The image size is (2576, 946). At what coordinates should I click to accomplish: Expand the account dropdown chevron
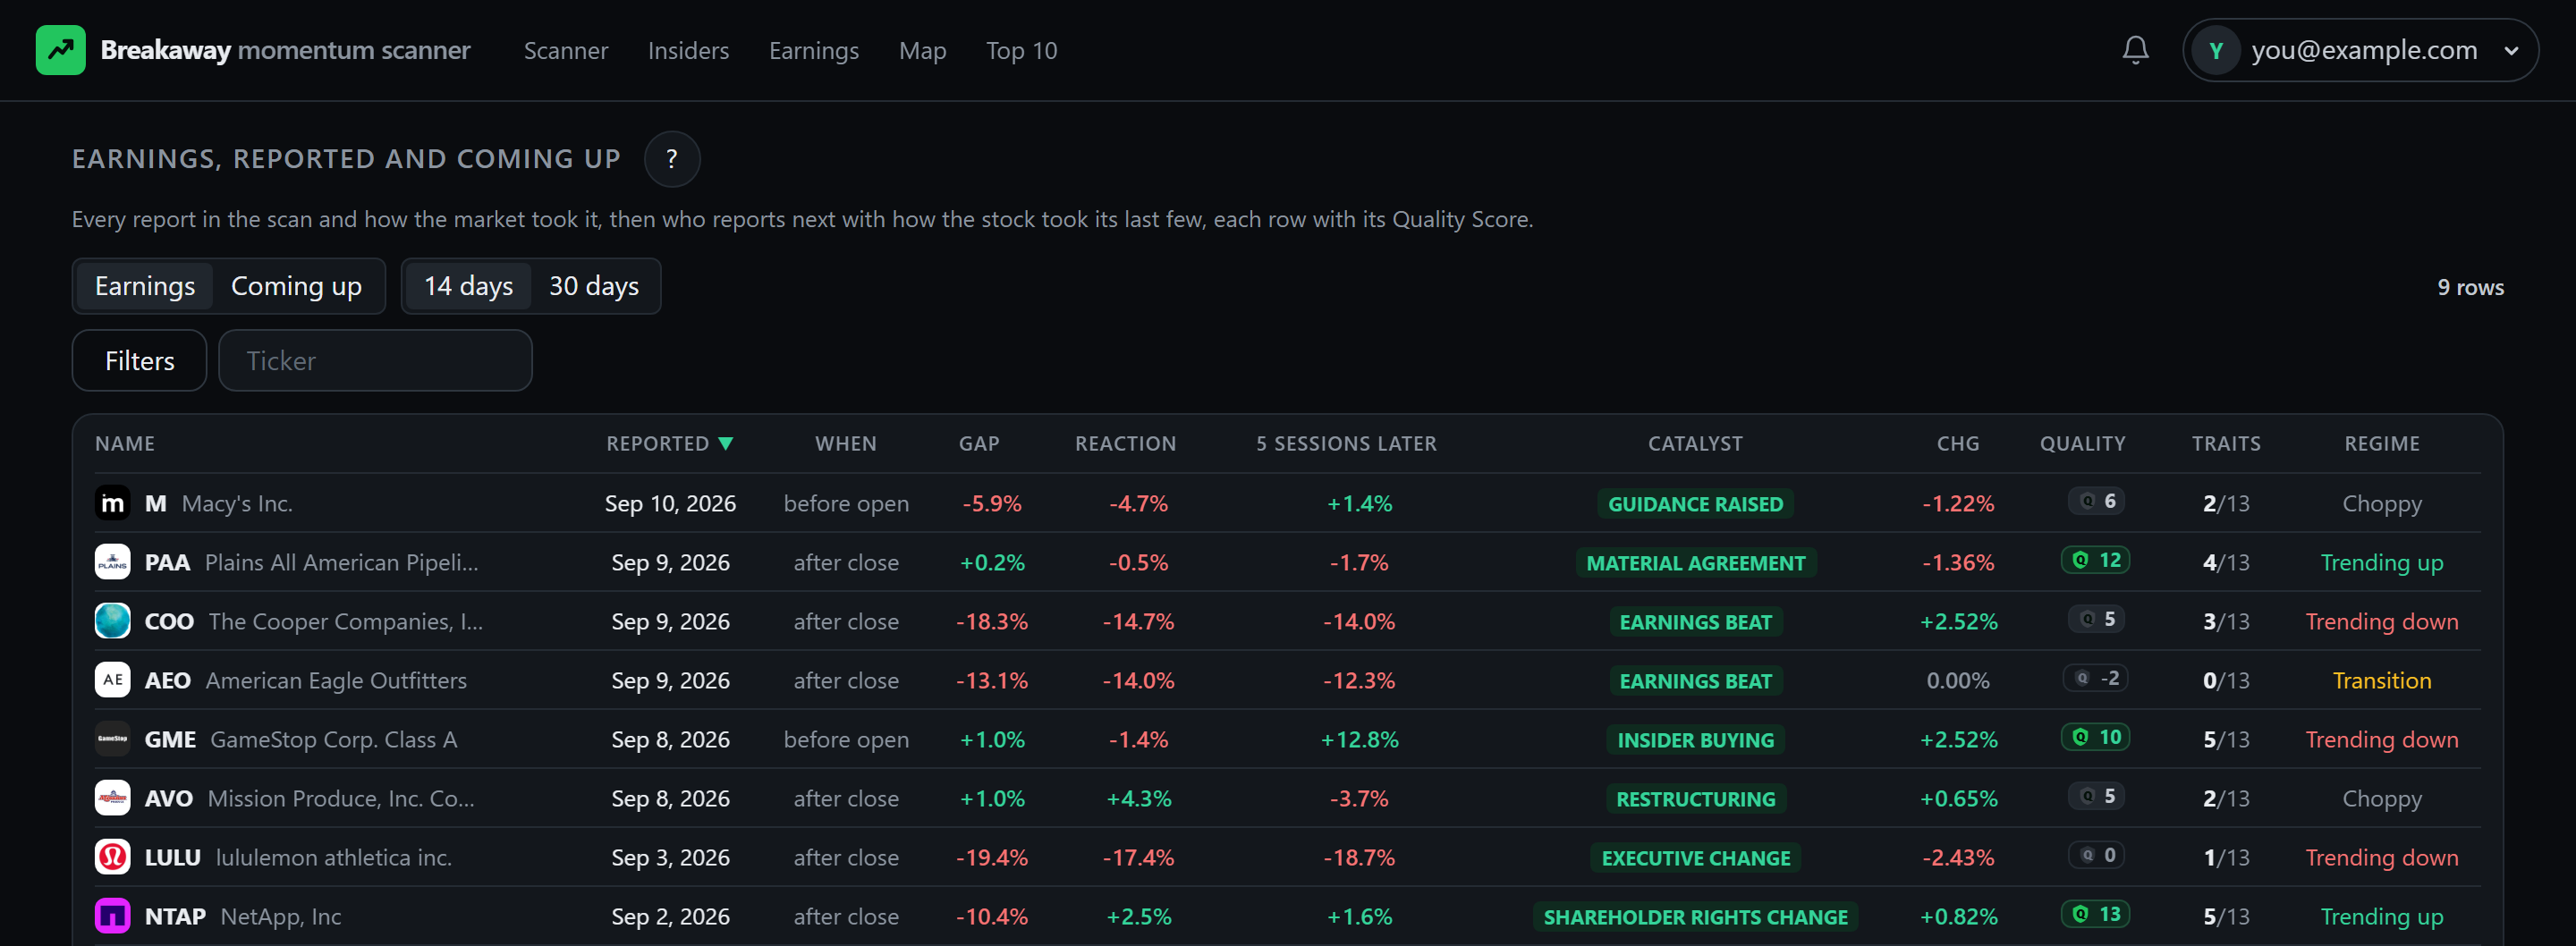click(2511, 51)
